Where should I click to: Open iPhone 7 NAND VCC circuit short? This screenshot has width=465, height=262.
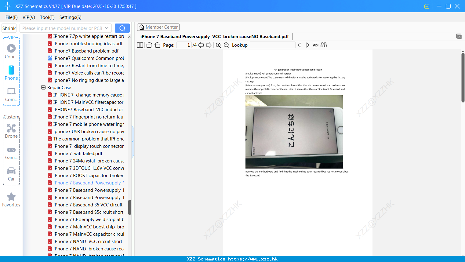point(86,242)
